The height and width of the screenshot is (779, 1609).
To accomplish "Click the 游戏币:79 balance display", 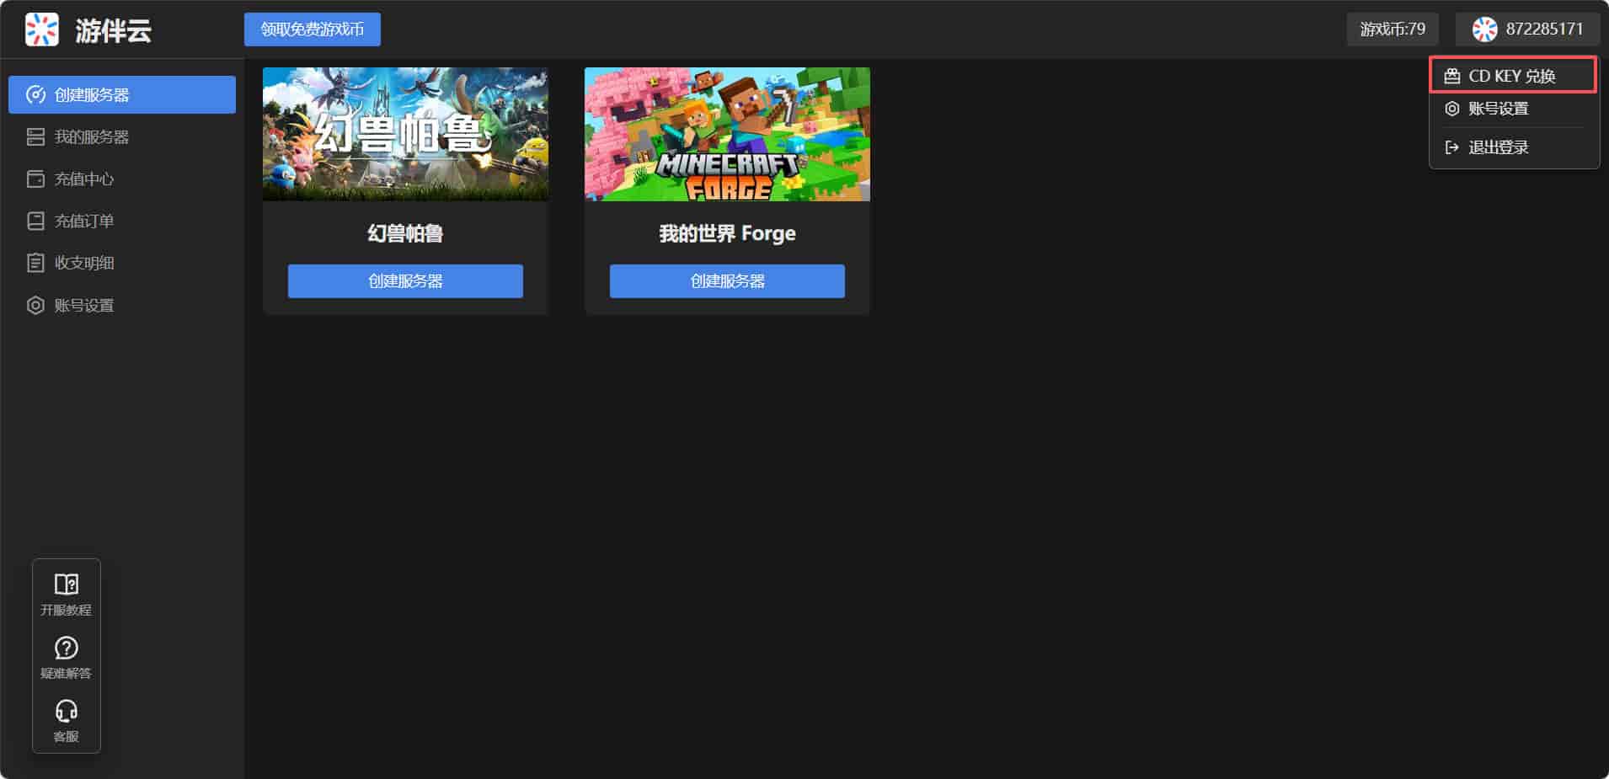I will pyautogui.click(x=1392, y=29).
